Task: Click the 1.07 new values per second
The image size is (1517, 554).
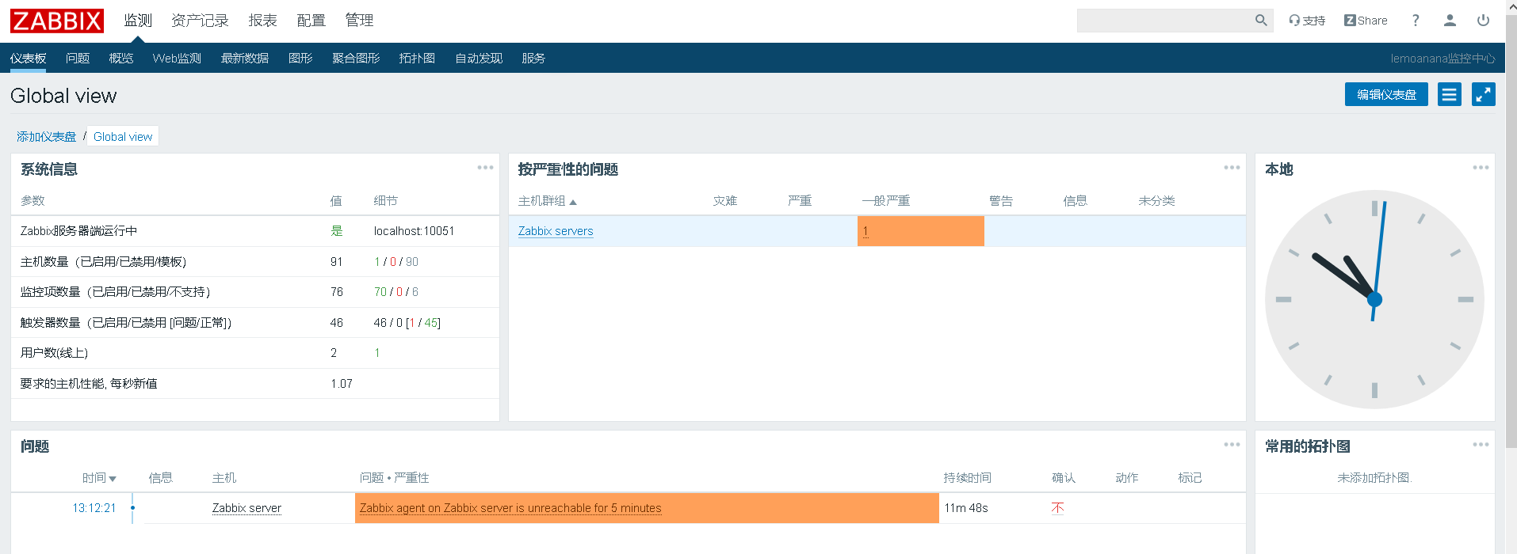Action: tap(342, 384)
